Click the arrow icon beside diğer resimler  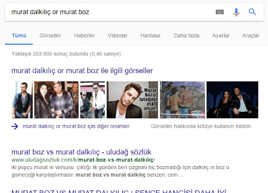[15, 126]
